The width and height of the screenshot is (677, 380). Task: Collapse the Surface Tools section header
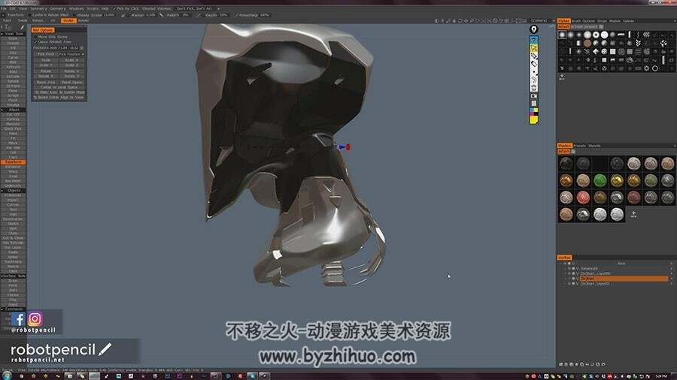[x=13, y=276]
